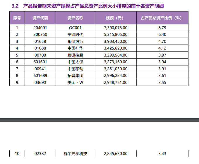Click asset name 宁德时代
This screenshot has height=164, width=199.
[x=76, y=34]
